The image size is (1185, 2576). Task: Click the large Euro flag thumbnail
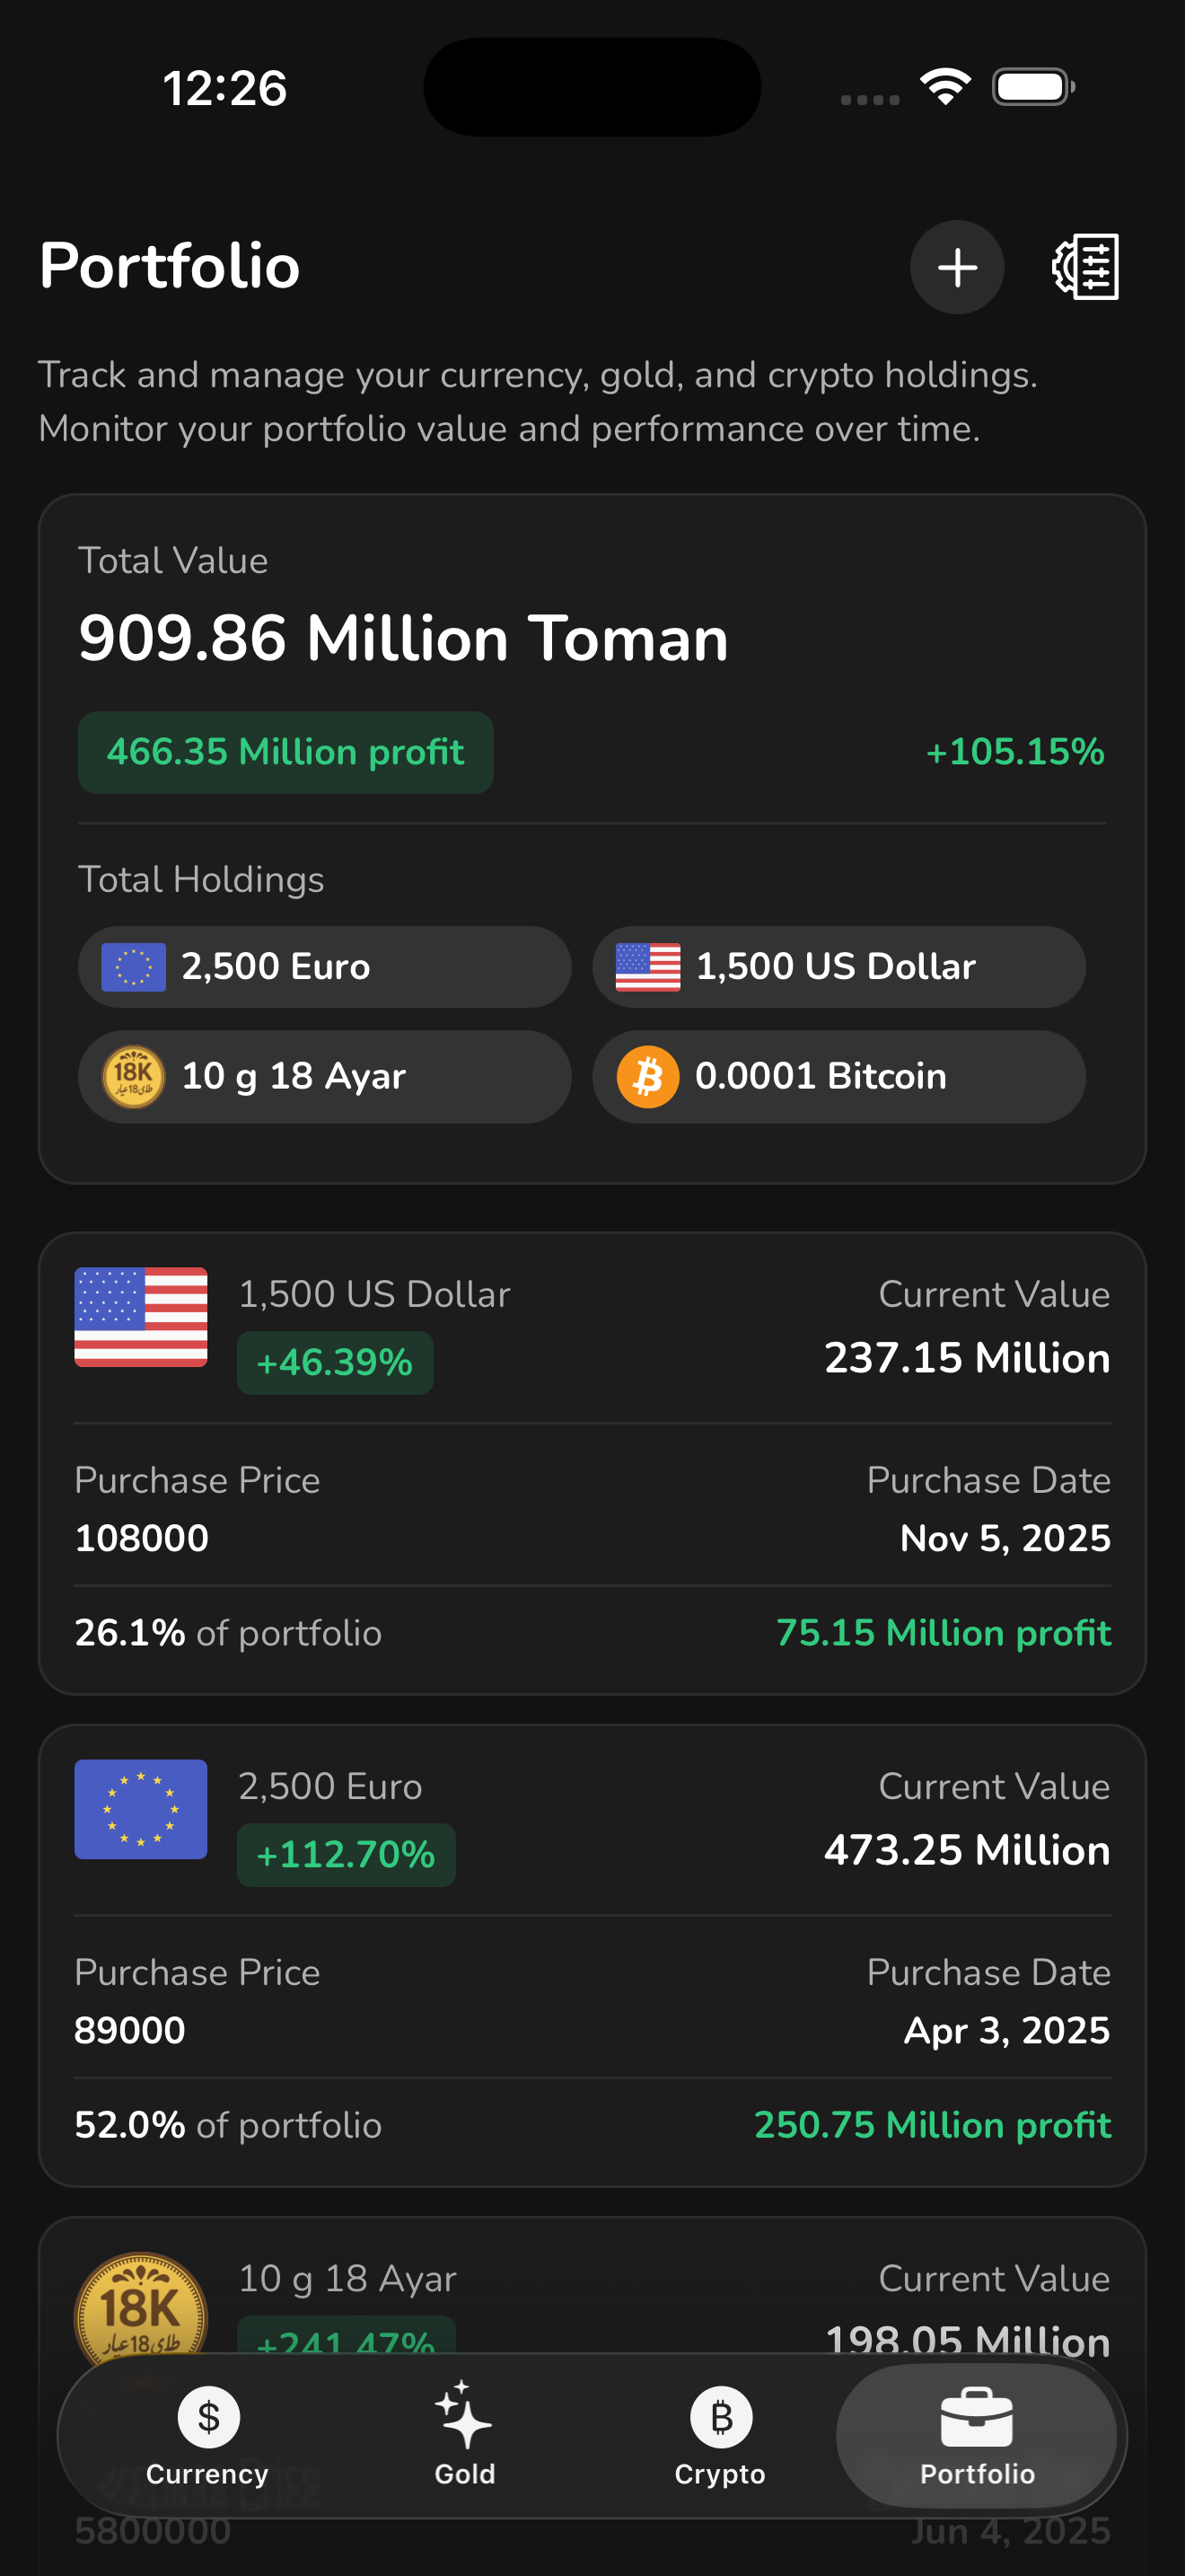coord(141,1809)
